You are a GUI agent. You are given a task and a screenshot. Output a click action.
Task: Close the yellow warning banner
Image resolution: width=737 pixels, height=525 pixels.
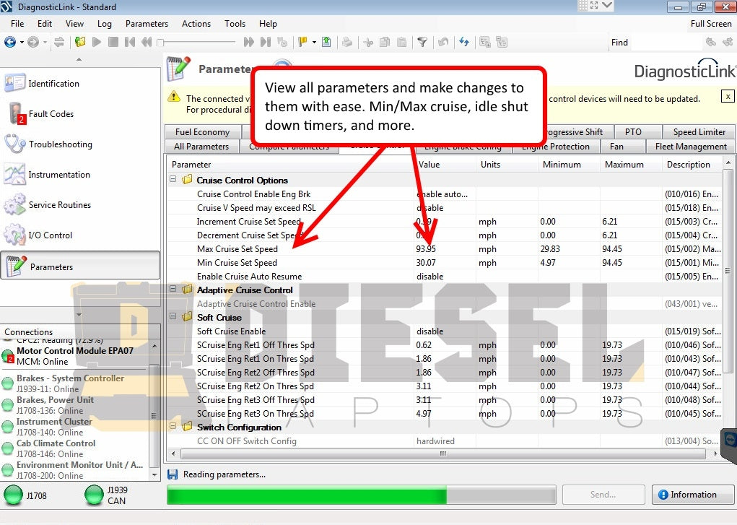click(x=728, y=97)
